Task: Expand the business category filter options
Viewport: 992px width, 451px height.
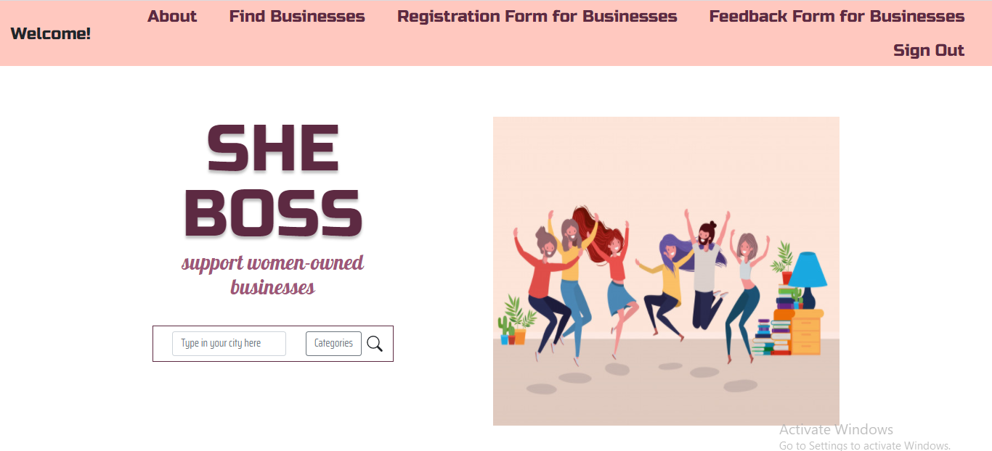Action: pos(333,343)
